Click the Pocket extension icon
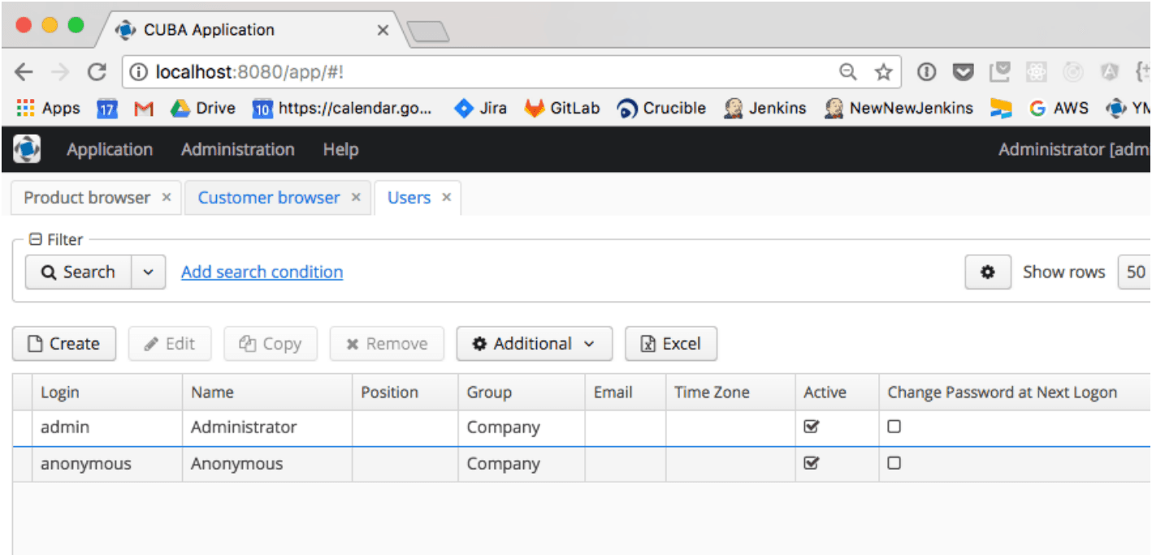The image size is (1152, 555). pyautogui.click(x=963, y=72)
